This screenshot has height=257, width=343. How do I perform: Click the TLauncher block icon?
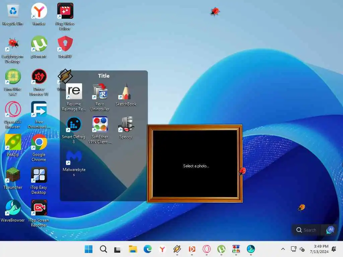[13, 175]
